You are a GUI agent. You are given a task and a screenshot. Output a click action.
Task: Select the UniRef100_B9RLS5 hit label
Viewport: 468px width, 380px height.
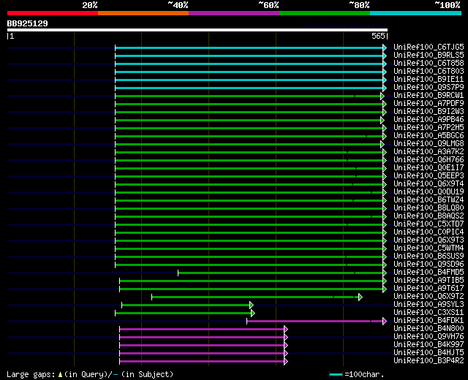pyautogui.click(x=429, y=56)
